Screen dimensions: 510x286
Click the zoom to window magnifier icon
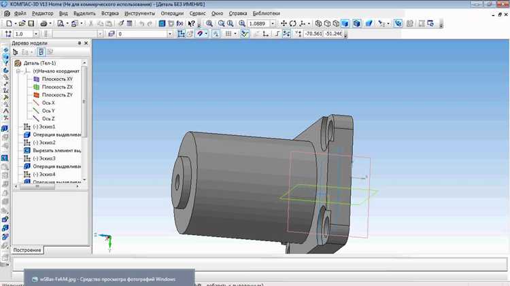209,23
